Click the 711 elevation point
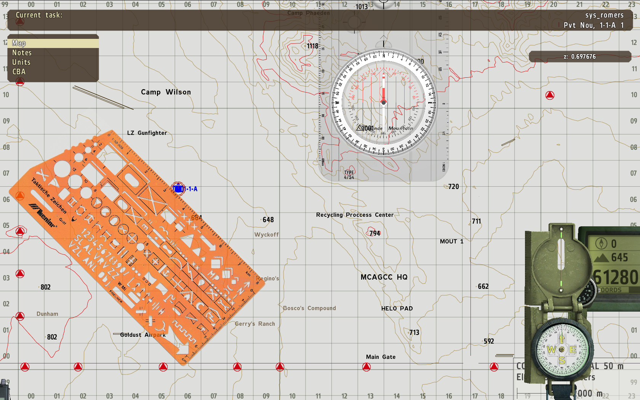This screenshot has width=640, height=400. [x=476, y=221]
